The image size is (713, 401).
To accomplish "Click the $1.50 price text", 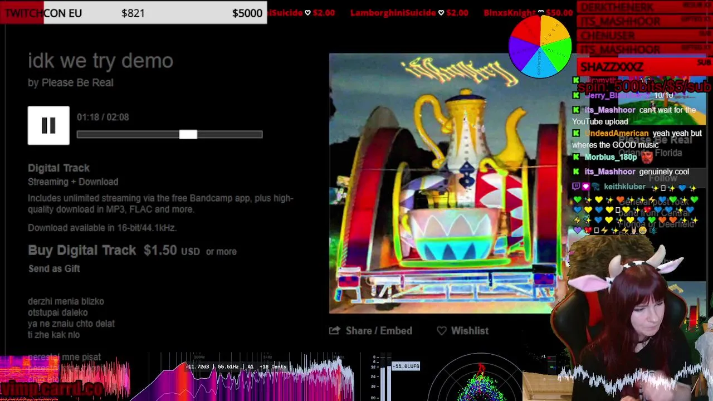I will (160, 251).
